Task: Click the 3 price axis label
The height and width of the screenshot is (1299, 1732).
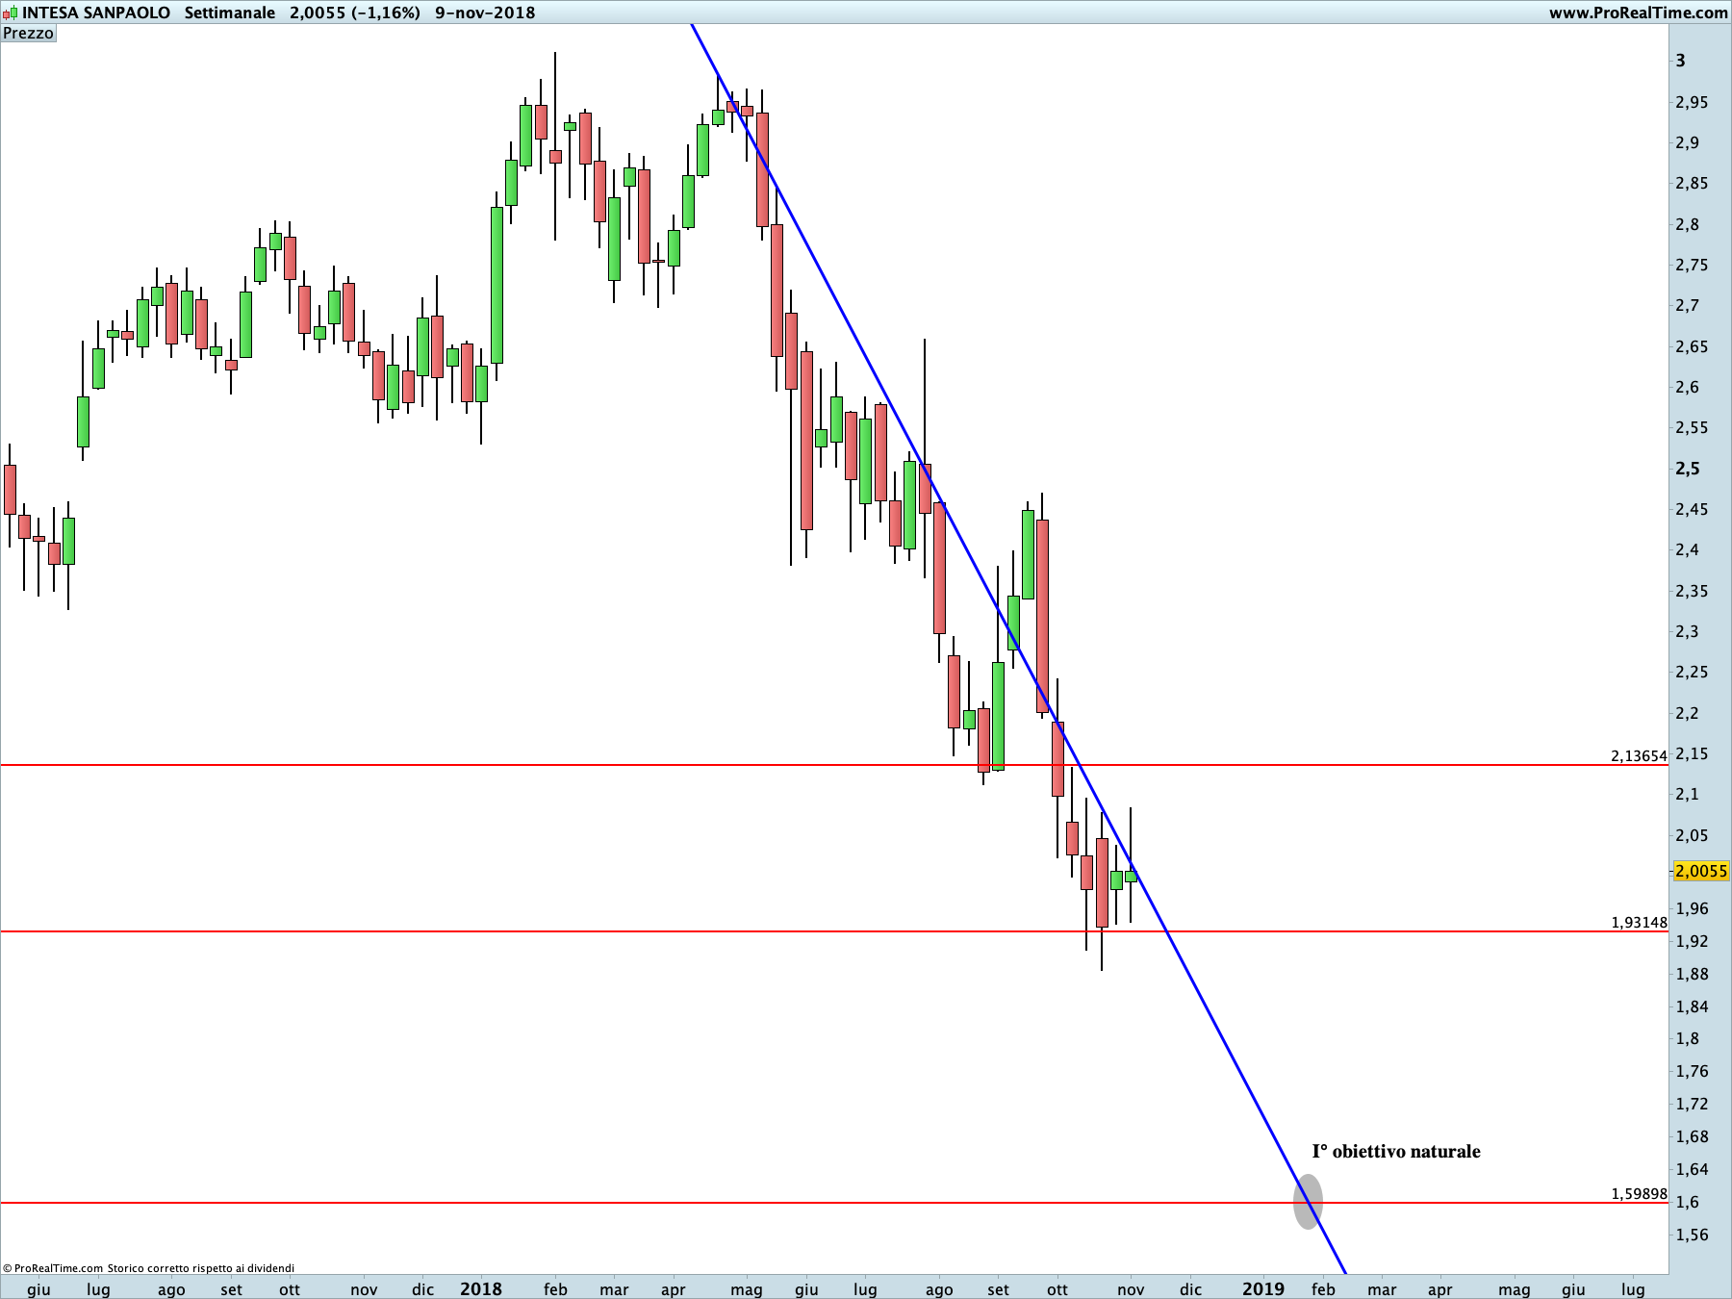Action: (x=1681, y=61)
